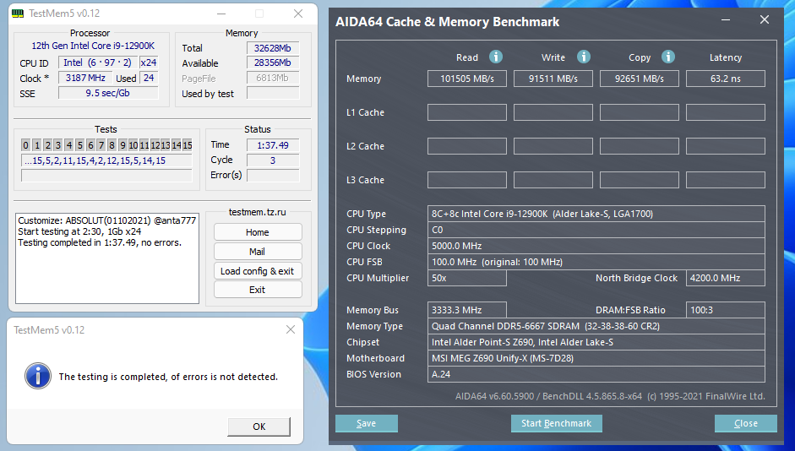This screenshot has width=795, height=451.
Task: Click Start Benchmark button
Action: coord(556,423)
